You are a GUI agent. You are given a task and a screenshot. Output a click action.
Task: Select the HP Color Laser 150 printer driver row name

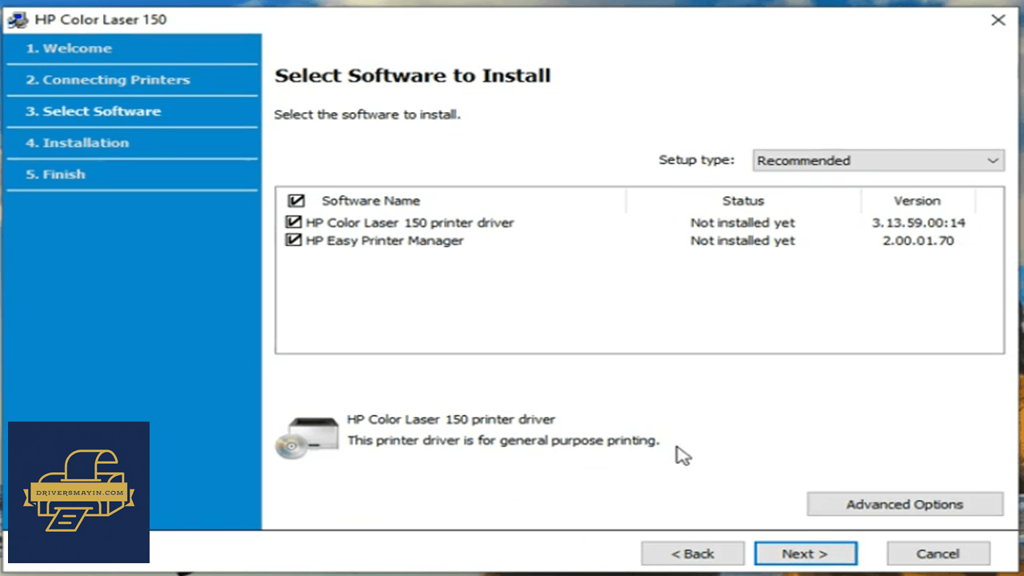click(410, 222)
